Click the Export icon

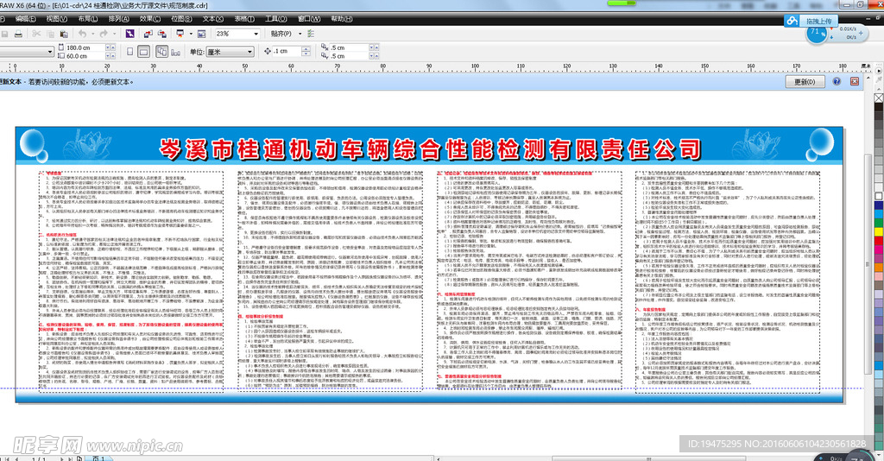(x=161, y=34)
